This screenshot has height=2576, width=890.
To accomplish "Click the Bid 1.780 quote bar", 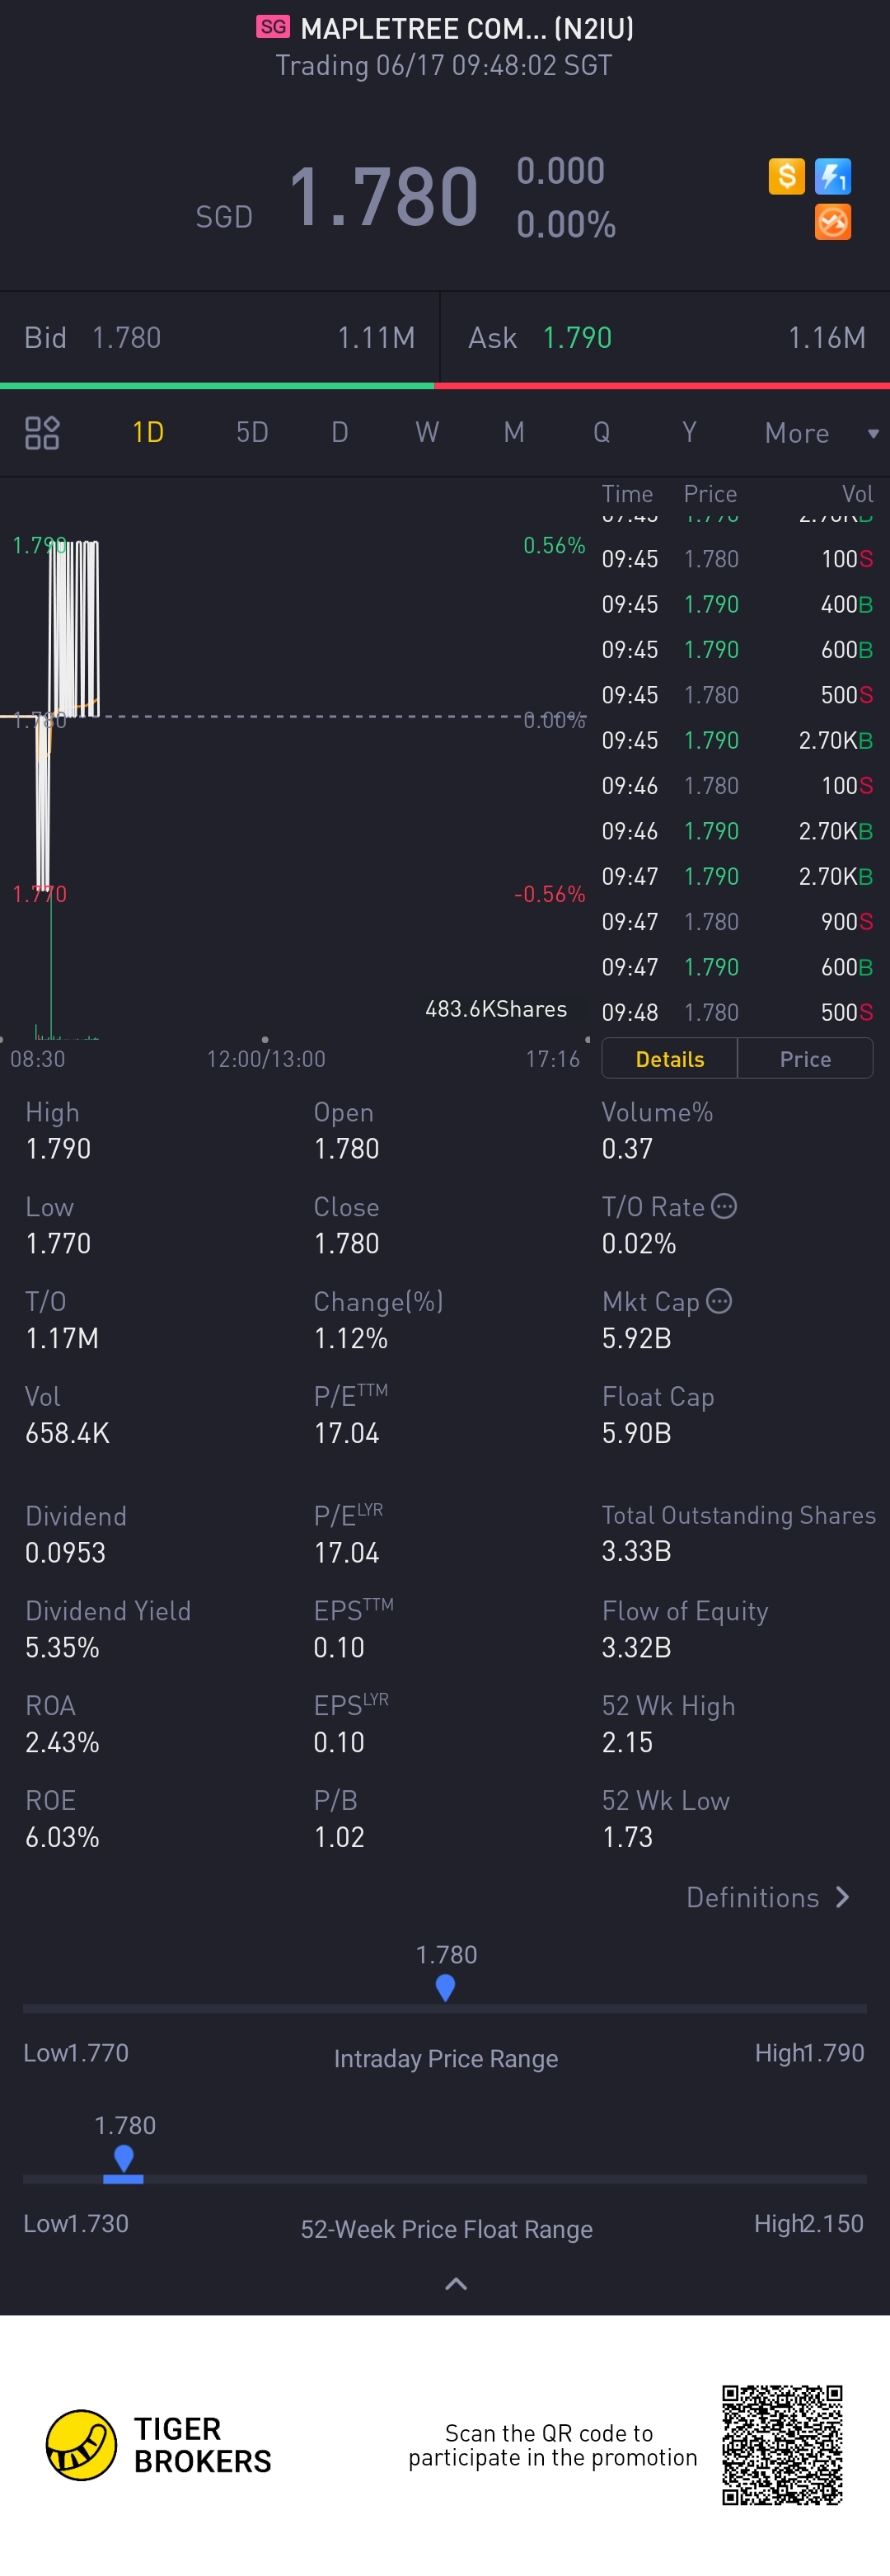I will point(218,338).
